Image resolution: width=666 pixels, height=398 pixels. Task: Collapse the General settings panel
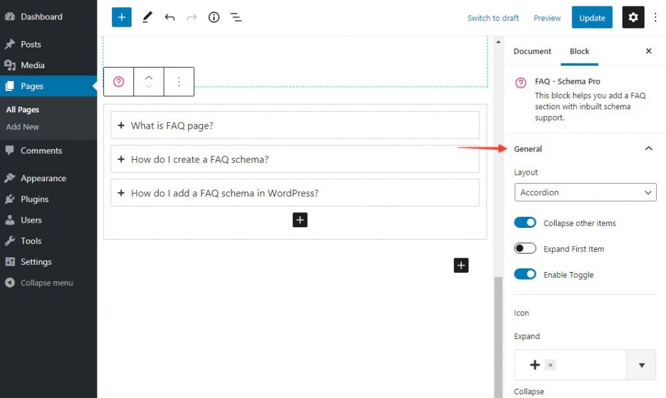(648, 149)
